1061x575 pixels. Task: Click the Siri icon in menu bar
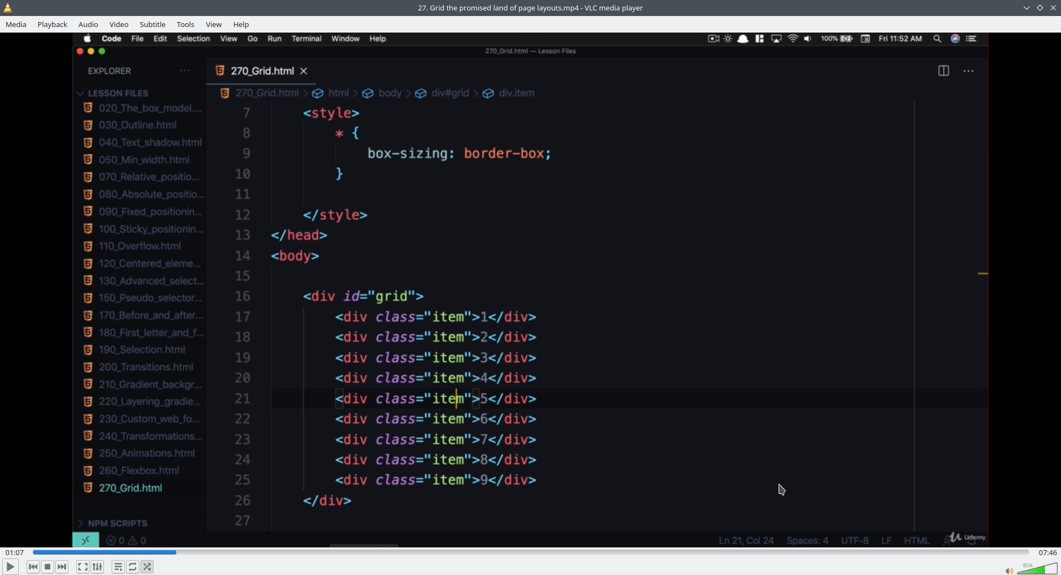click(x=955, y=39)
